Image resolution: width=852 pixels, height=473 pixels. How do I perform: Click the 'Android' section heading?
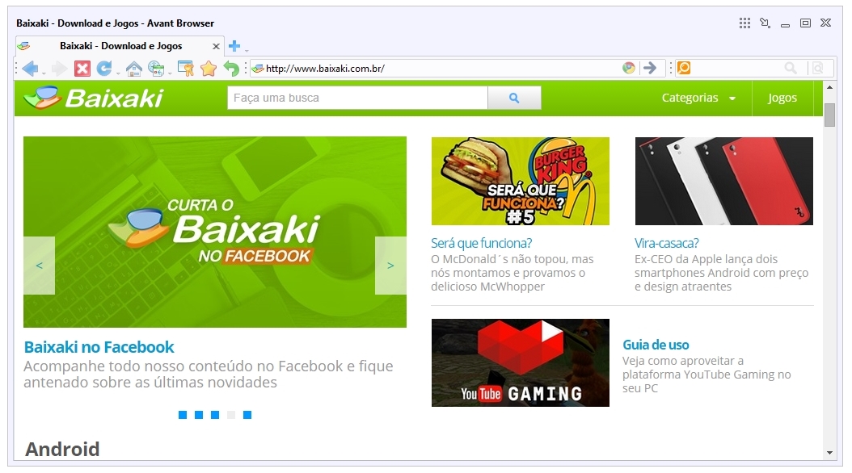62,449
